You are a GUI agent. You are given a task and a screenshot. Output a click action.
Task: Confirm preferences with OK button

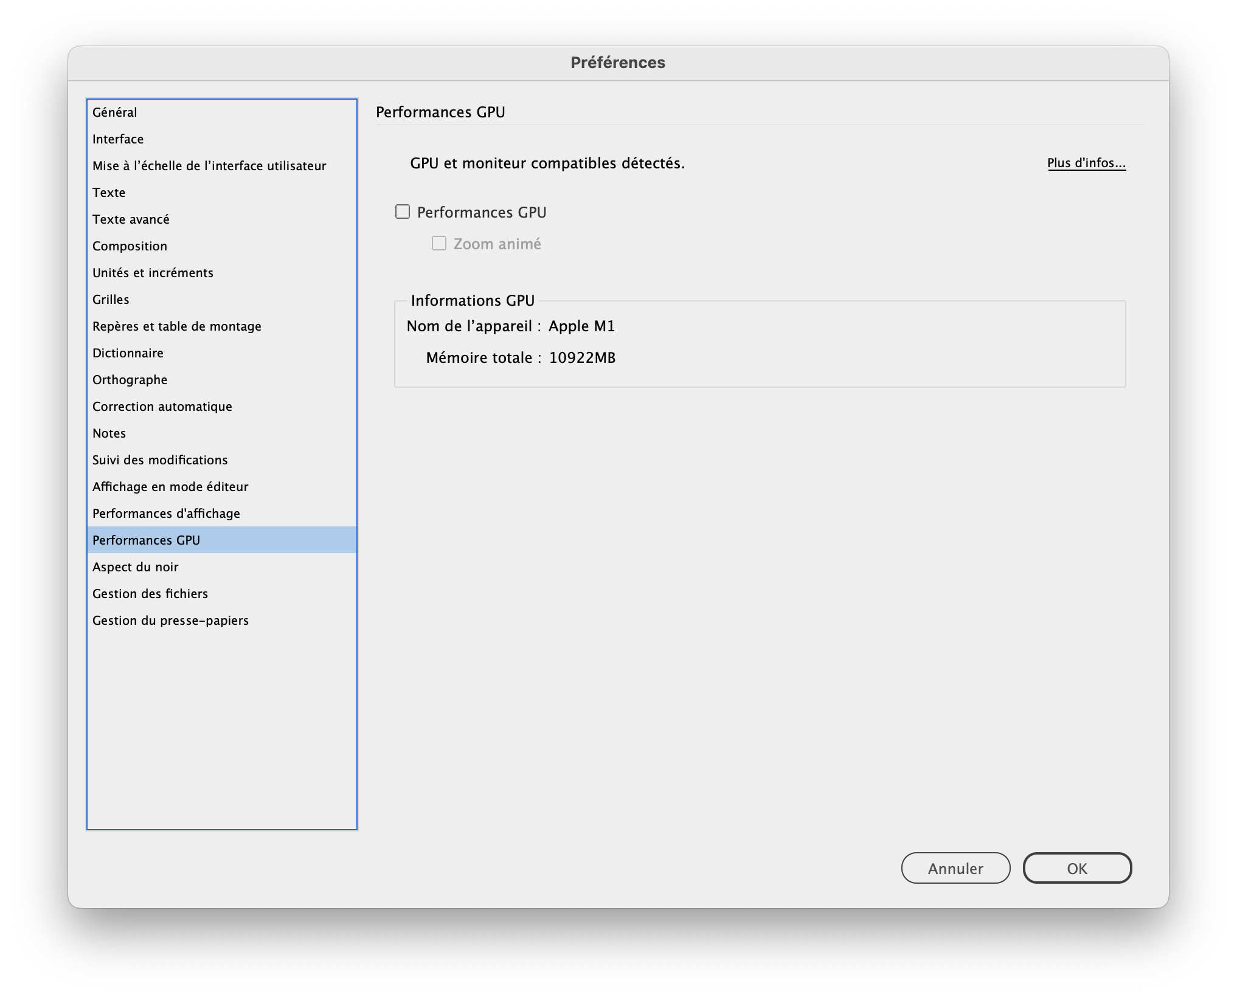click(x=1077, y=868)
